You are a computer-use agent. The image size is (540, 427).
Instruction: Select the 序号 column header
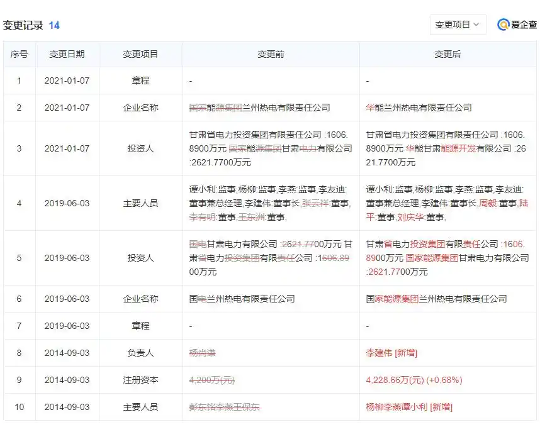[20, 54]
